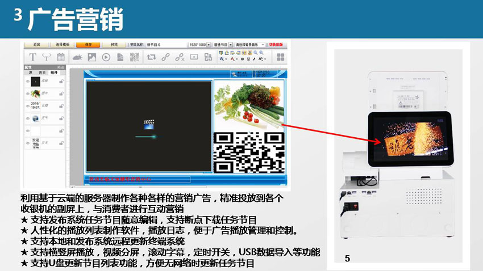Screen dimensions: 483x271
Task: Open the four-square grid layout icon
Action: coord(280,57)
